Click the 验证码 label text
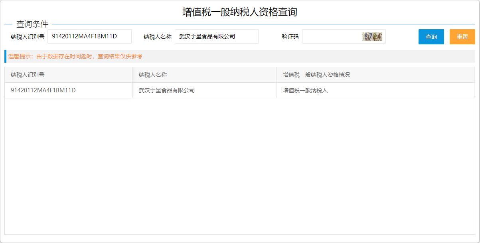 290,37
